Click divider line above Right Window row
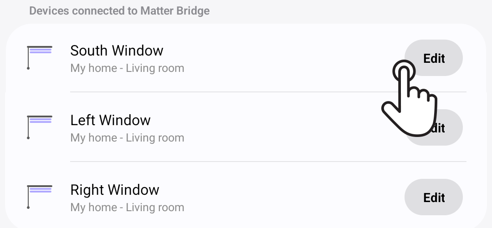 click(x=268, y=162)
